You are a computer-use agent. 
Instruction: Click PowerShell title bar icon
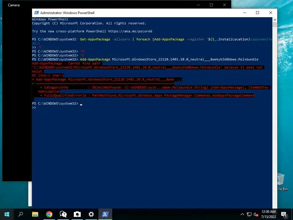[x=36, y=13]
